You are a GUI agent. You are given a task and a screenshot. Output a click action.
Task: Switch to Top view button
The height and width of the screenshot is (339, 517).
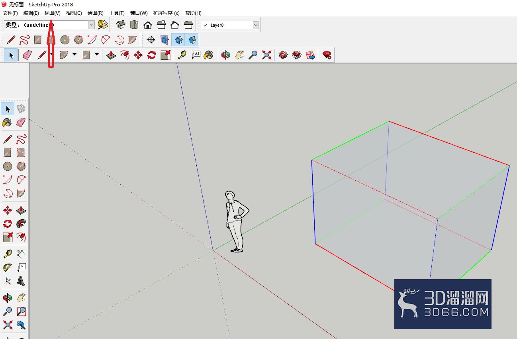pyautogui.click(x=134, y=25)
